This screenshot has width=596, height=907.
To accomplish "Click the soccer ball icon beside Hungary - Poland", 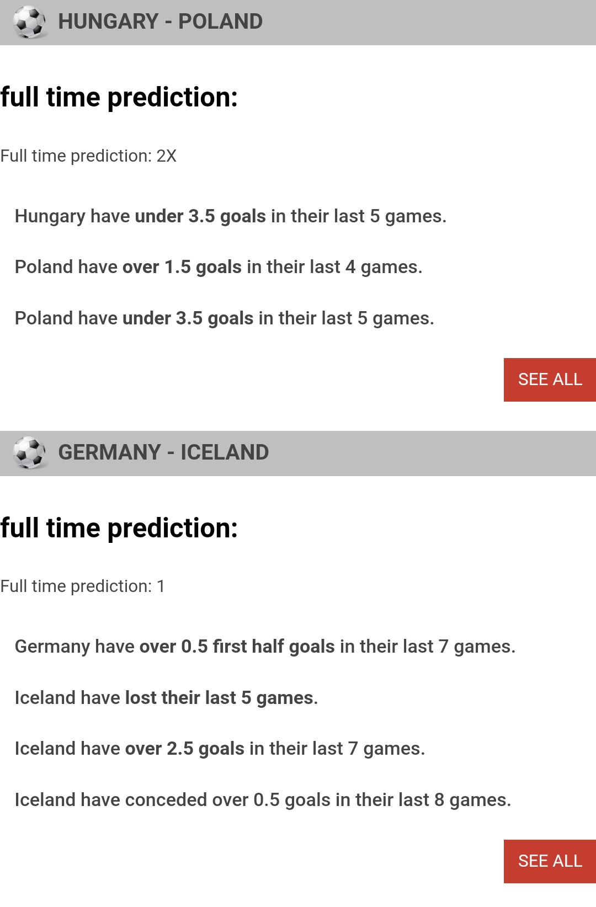I will tap(30, 22).
